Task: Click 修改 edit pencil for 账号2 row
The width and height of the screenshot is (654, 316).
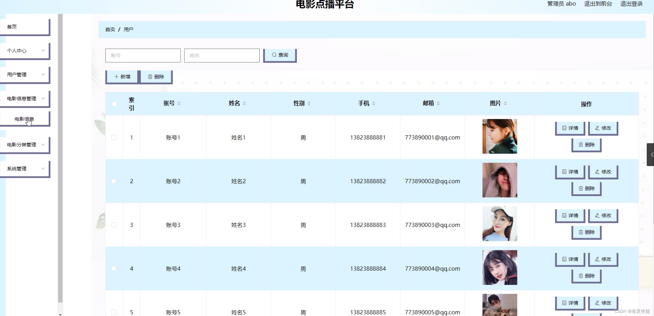Action: coord(603,172)
